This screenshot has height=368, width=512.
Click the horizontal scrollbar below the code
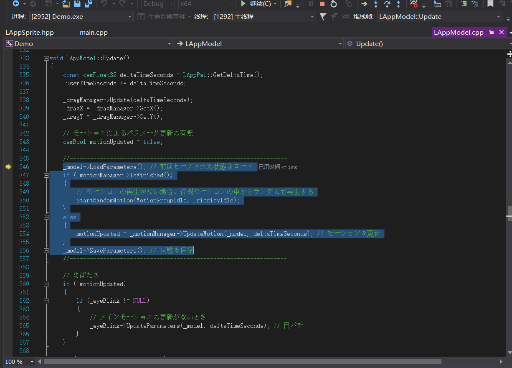(242, 362)
